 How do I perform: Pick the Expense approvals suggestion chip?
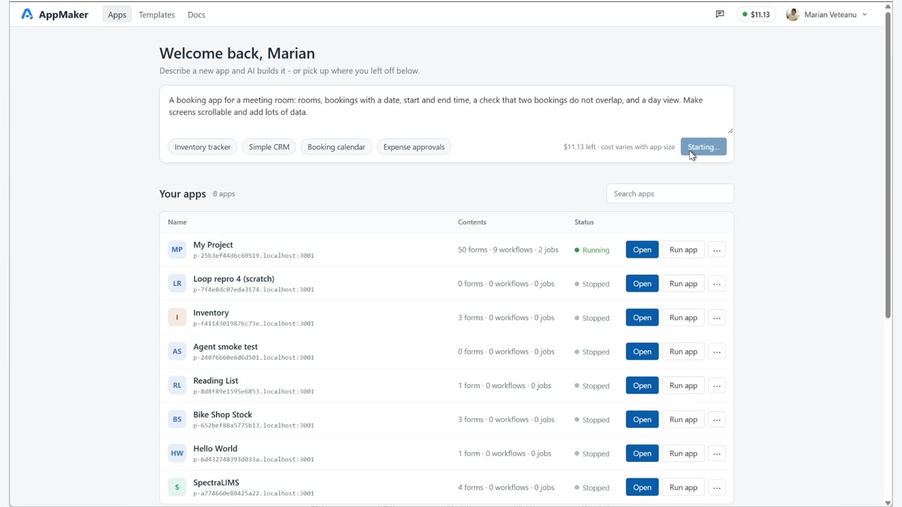click(x=414, y=146)
